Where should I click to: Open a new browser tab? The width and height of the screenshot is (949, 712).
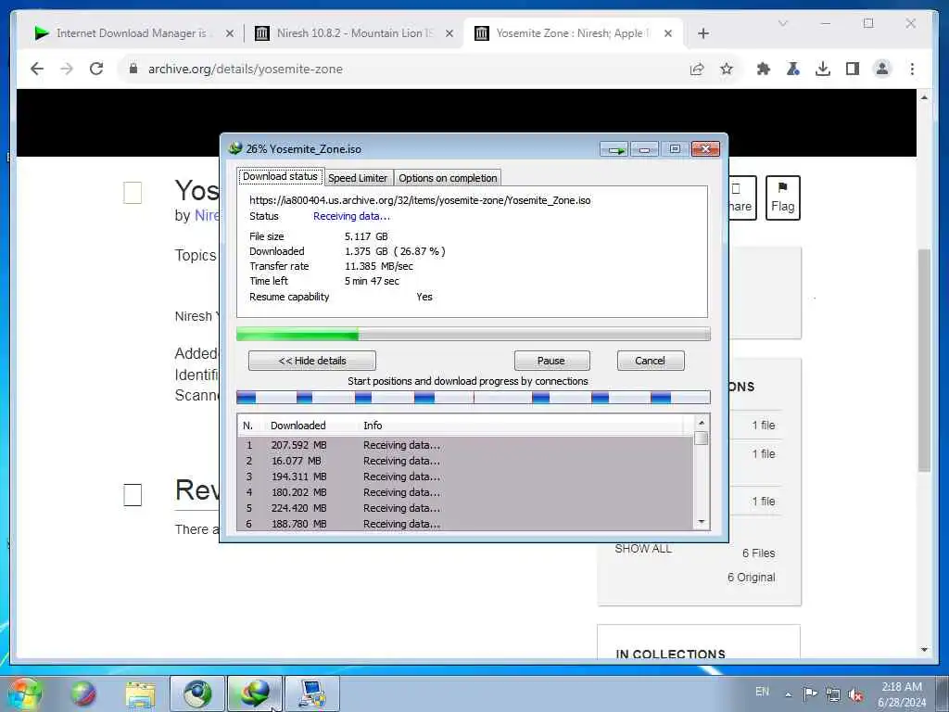[x=703, y=33]
